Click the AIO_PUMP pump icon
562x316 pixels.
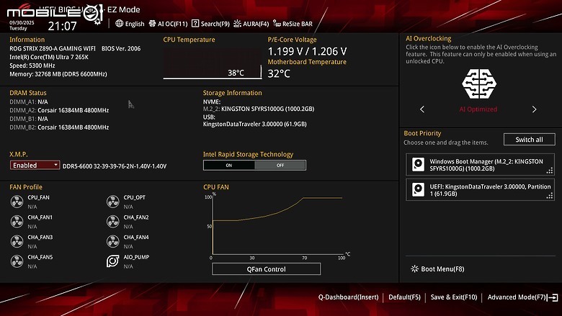pos(113,261)
